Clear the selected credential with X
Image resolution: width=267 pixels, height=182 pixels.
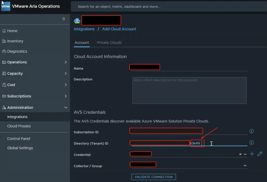(240, 154)
